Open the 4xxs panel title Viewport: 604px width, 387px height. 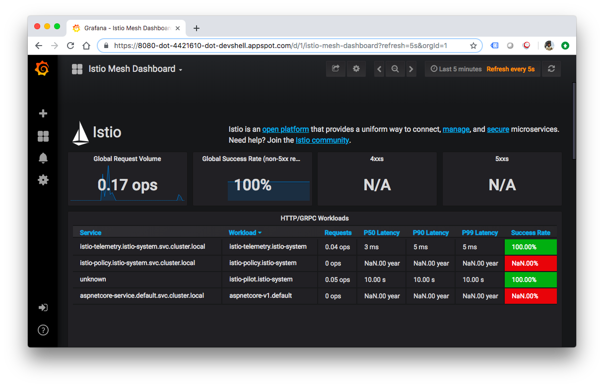point(377,159)
